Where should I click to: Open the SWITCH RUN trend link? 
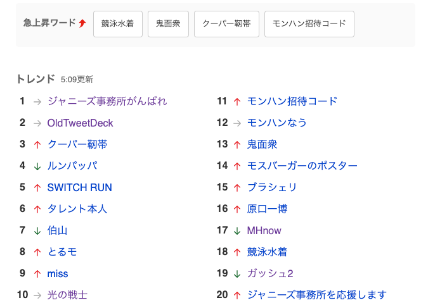(x=79, y=188)
